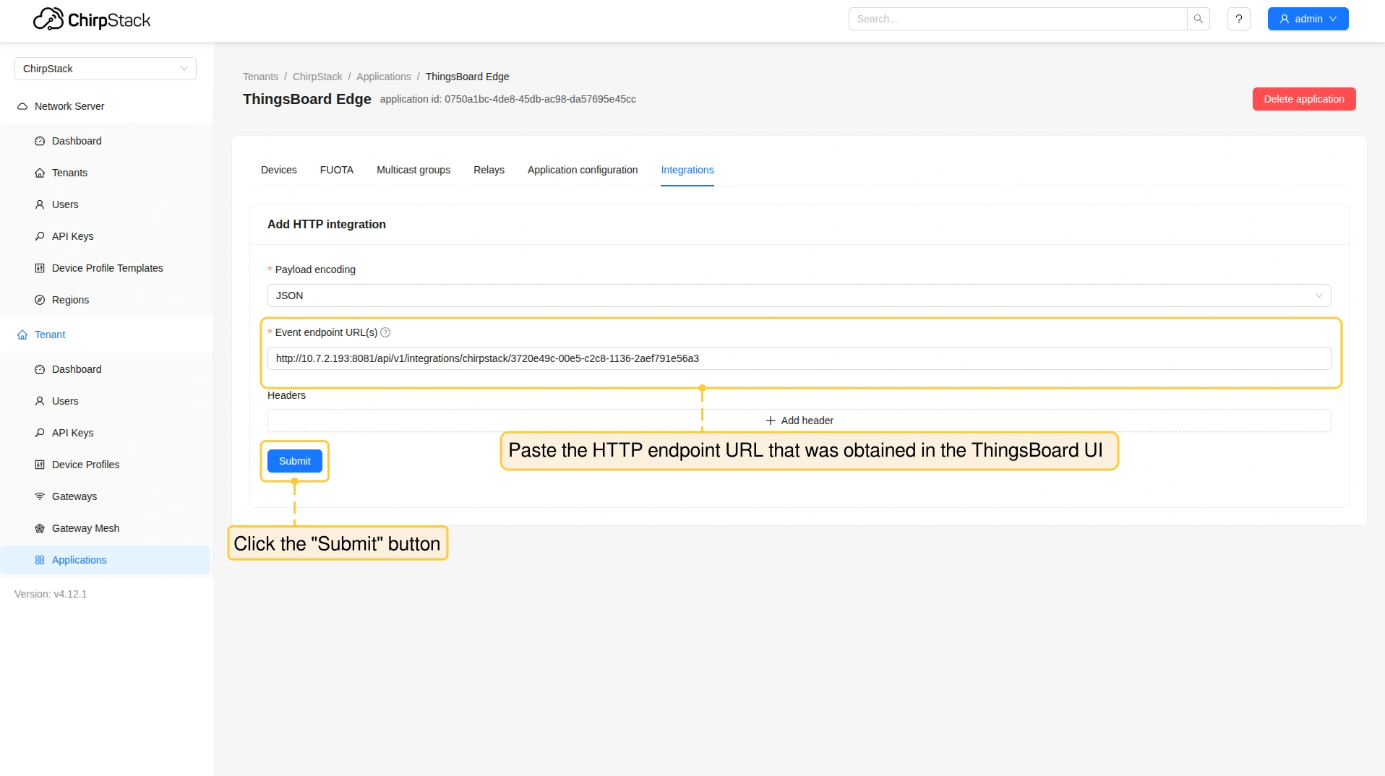
Task: Open the ChirpStack tenant selector dropdown
Action: coord(105,69)
